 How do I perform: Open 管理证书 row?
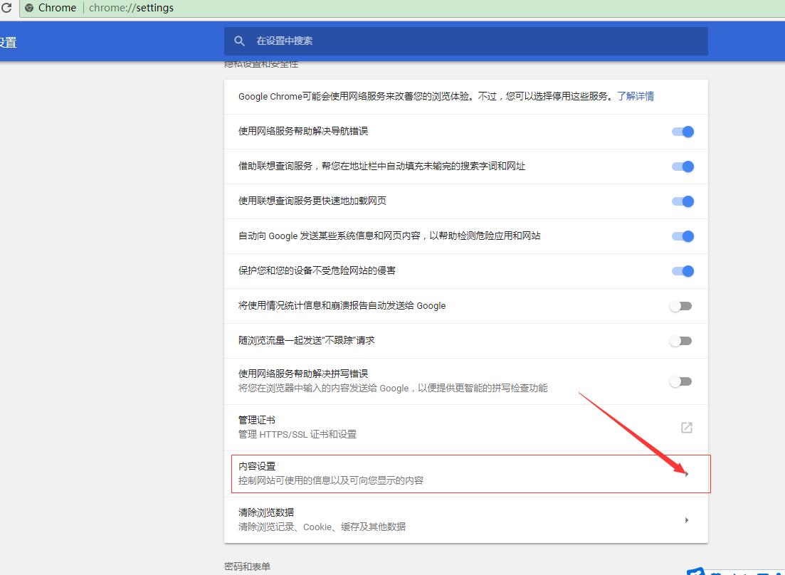pyautogui.click(x=465, y=428)
